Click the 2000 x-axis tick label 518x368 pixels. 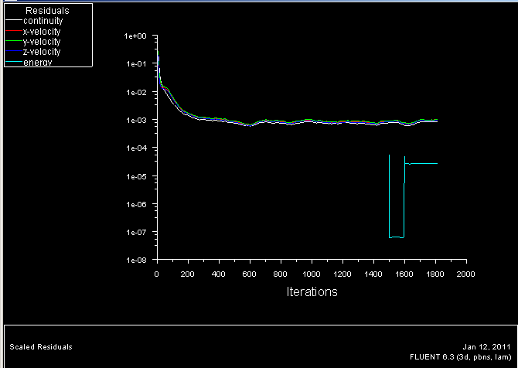466,274
